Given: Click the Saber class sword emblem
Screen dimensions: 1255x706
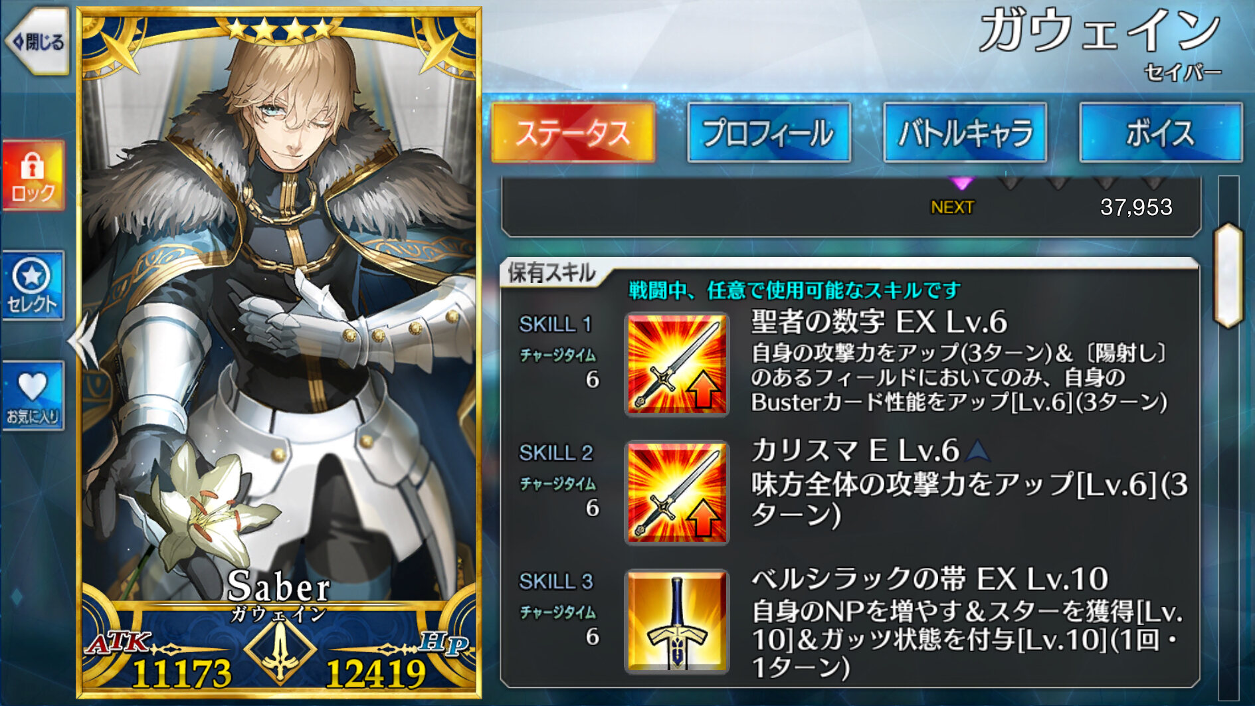Looking at the screenshot, I should coord(280,650).
